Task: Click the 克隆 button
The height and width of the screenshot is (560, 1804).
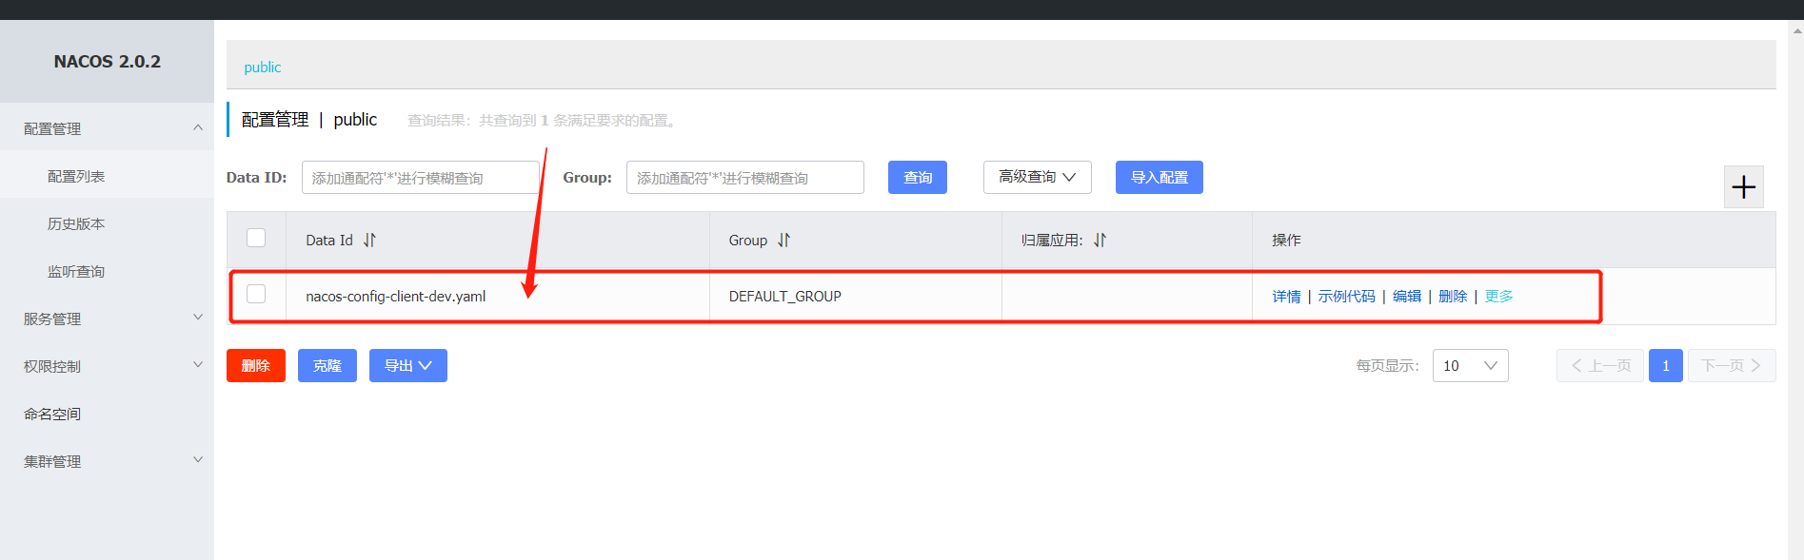Action: pyautogui.click(x=327, y=365)
